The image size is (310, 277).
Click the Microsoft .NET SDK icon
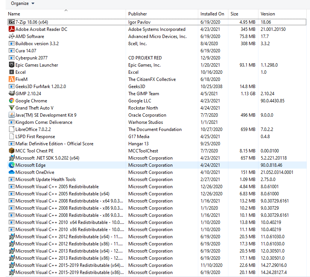[x=12, y=158]
